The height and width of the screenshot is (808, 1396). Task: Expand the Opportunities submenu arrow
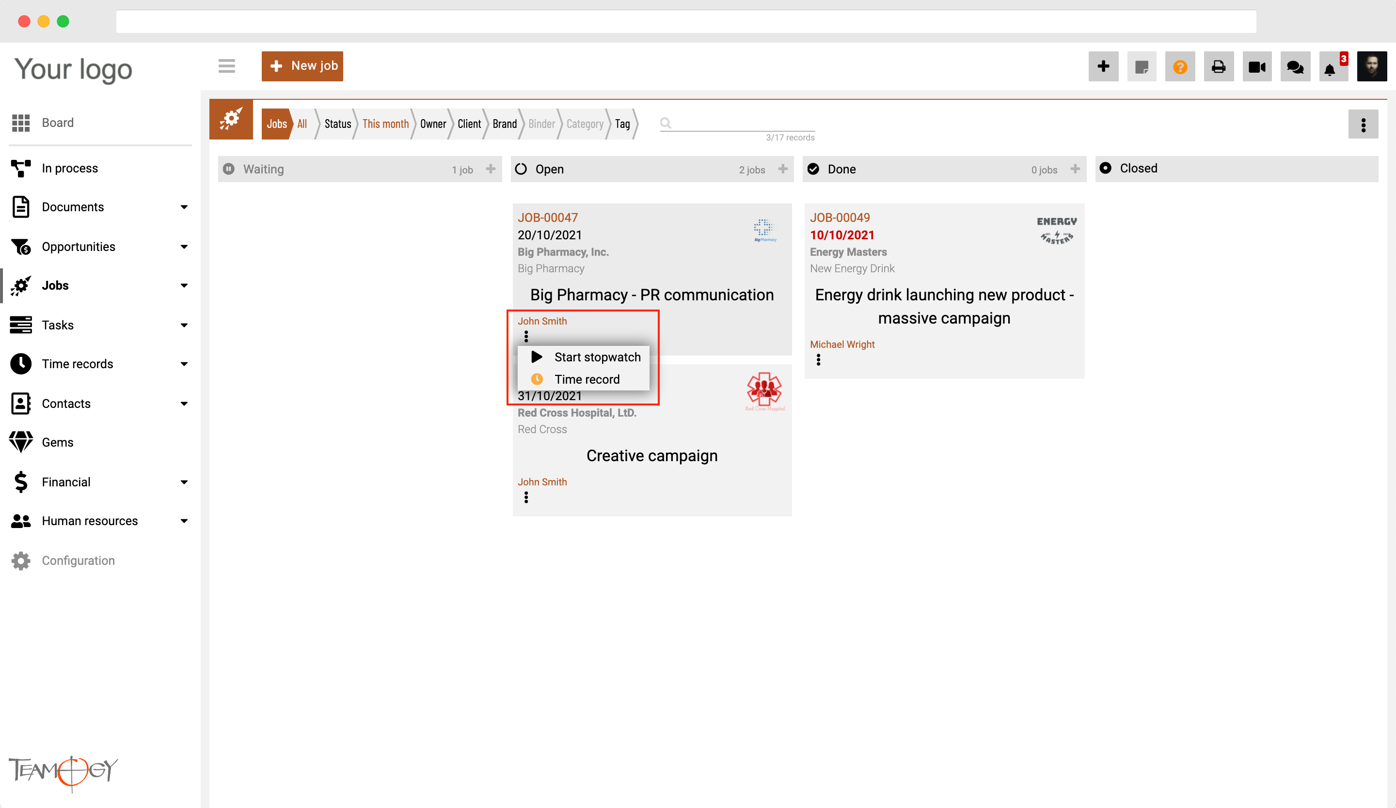coord(184,246)
